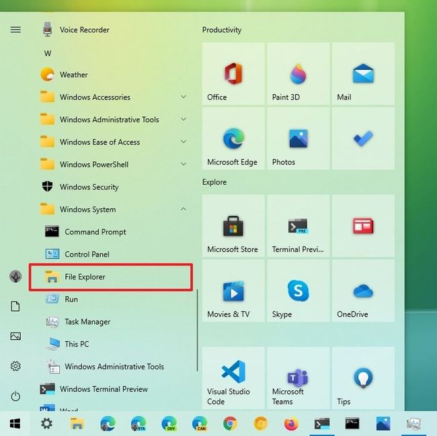Launch Microsoft Edge tile
The image size is (437, 436).
pyautogui.click(x=233, y=138)
